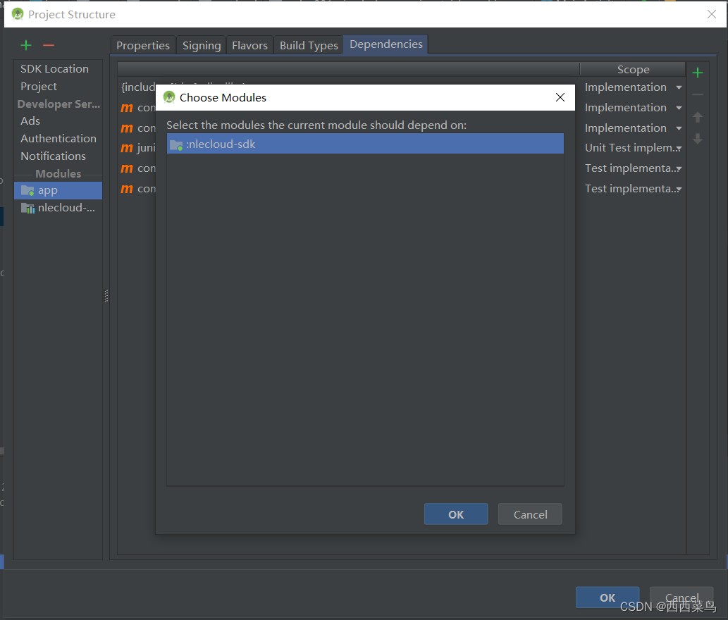728x620 pixels.
Task: Open last Test implementa. scope dropdown
Action: (679, 190)
